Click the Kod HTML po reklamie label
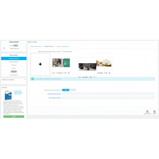Screen dimensions: 159x159 (55, 98)
